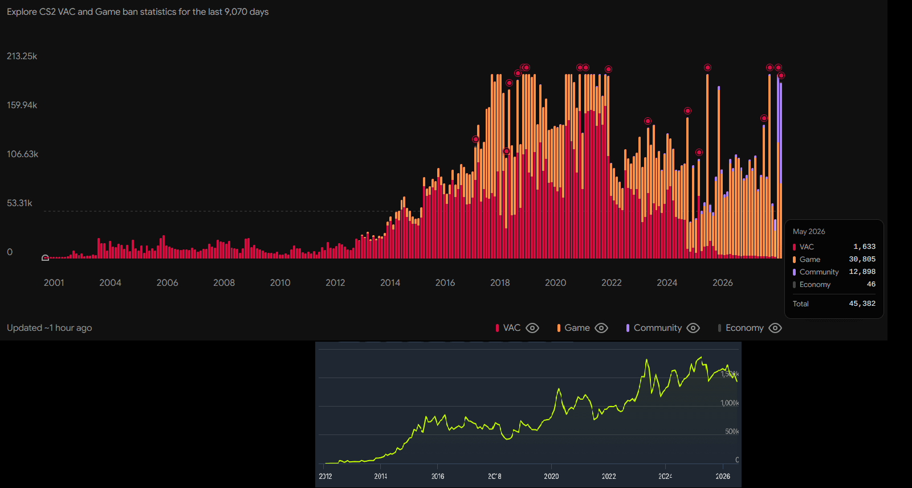Click the 500k label on the lower line chart

(x=732, y=432)
